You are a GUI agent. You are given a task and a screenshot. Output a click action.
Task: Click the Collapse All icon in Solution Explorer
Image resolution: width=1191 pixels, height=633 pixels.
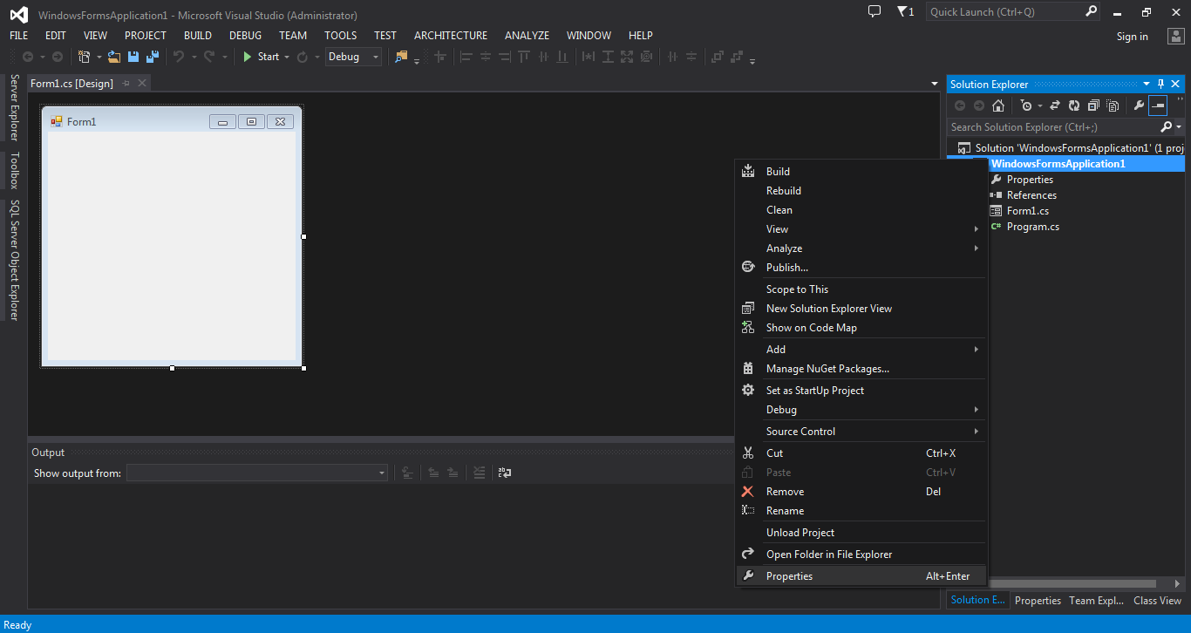[x=1093, y=105]
